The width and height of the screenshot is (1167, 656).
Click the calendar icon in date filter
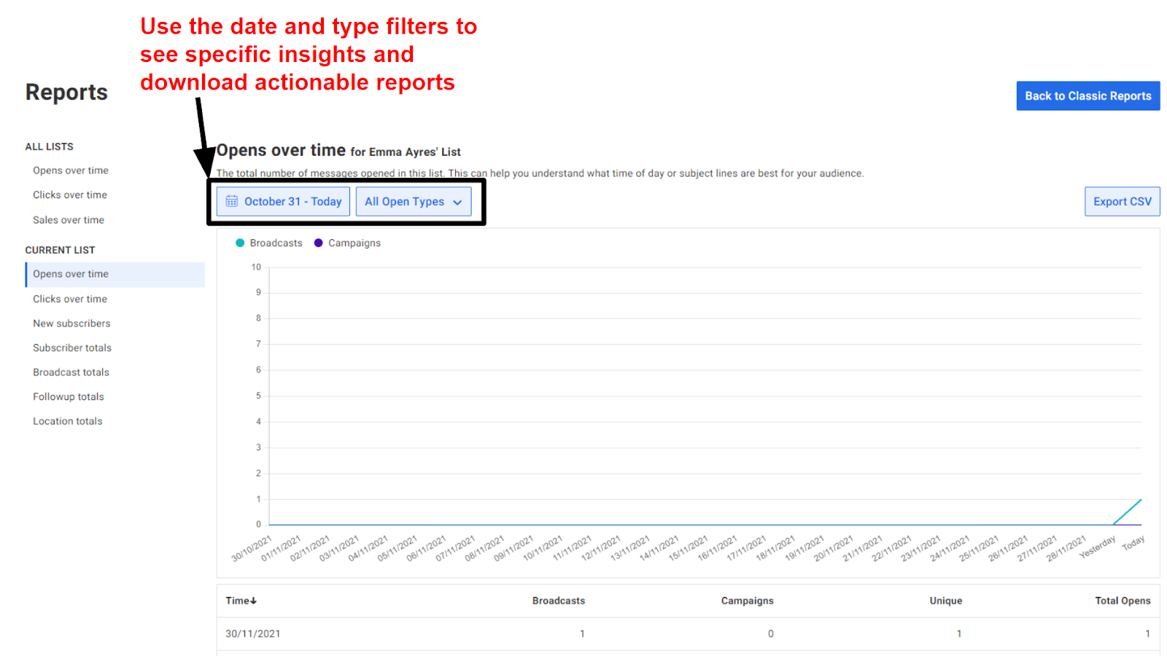pos(232,201)
